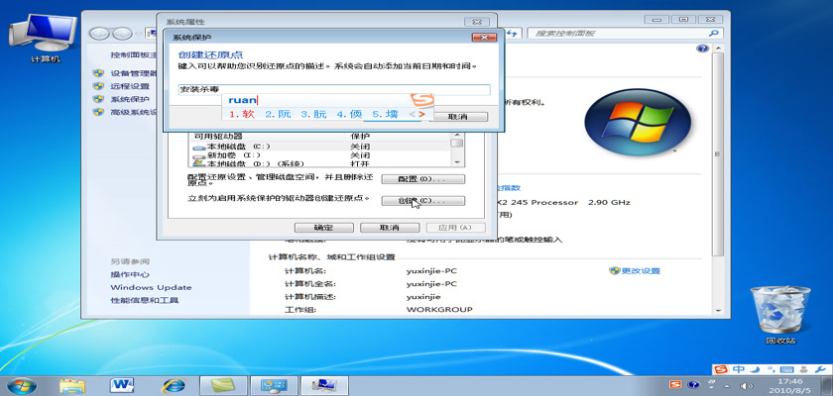
Task: Click 确定 in System Properties dialog
Action: tap(323, 227)
